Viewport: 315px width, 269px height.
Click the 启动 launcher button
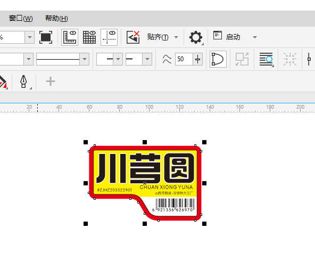tap(233, 37)
